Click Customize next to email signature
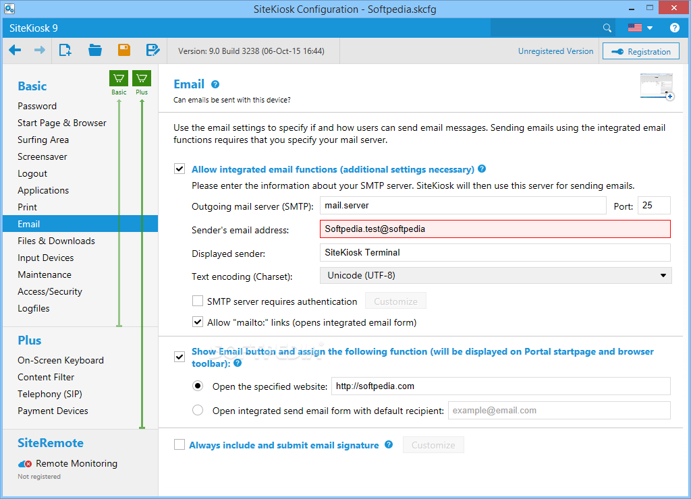Screen dimensions: 691x499 [433, 445]
